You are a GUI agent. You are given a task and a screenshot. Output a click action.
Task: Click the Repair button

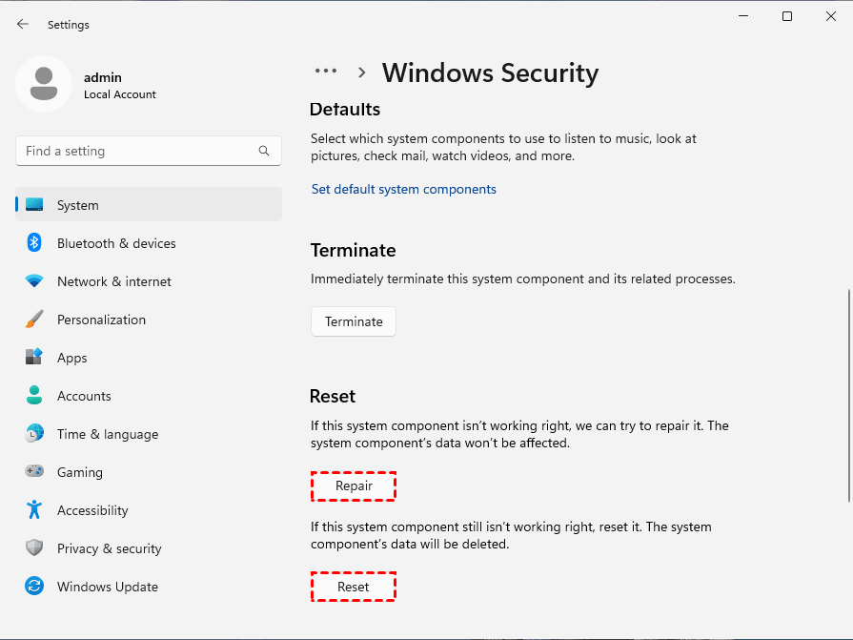(354, 486)
